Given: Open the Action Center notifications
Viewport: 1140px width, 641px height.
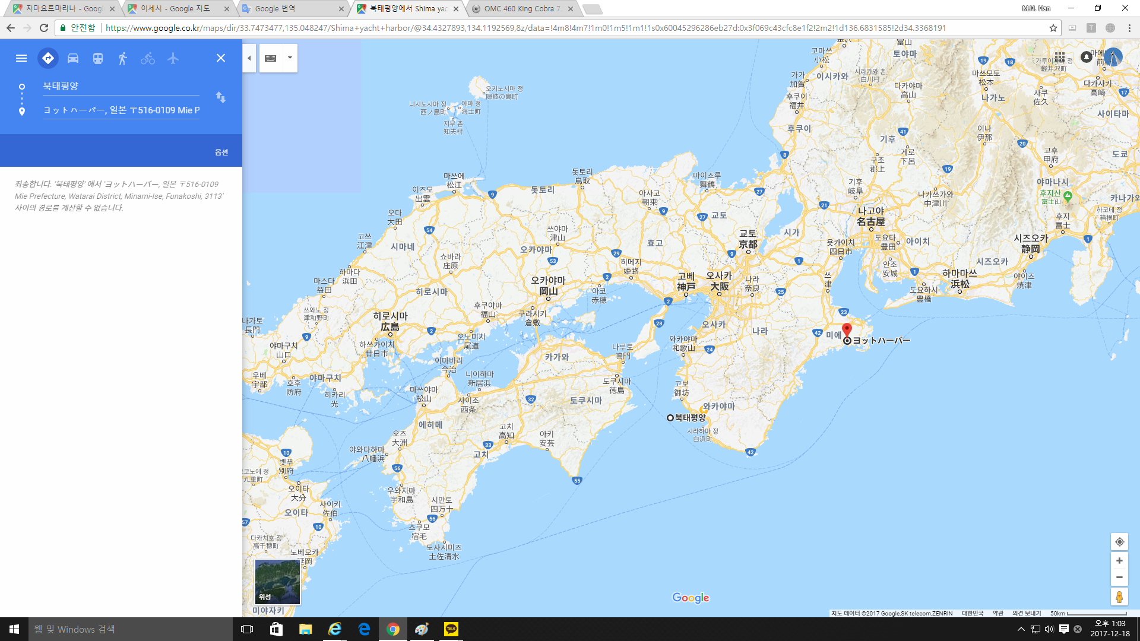Looking at the screenshot, I should [1064, 629].
